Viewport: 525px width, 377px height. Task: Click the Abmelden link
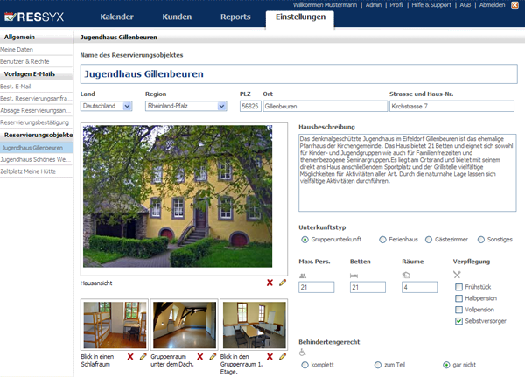(x=491, y=5)
